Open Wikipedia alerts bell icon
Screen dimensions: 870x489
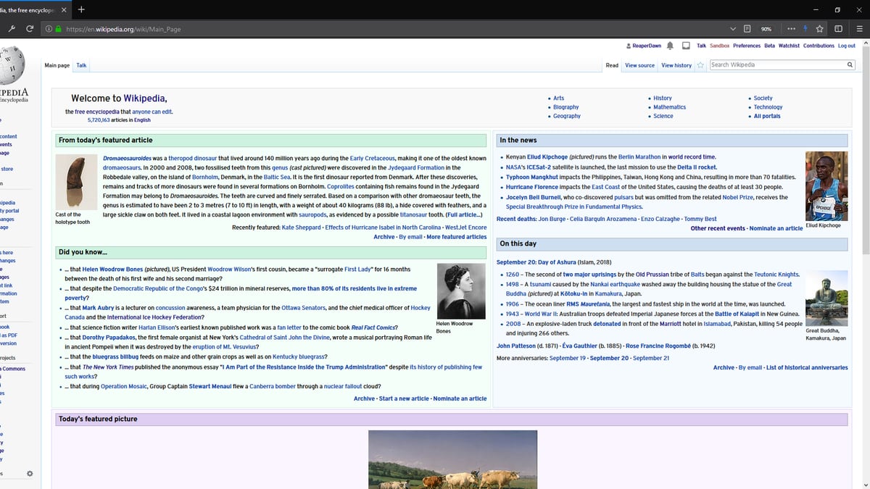click(670, 46)
